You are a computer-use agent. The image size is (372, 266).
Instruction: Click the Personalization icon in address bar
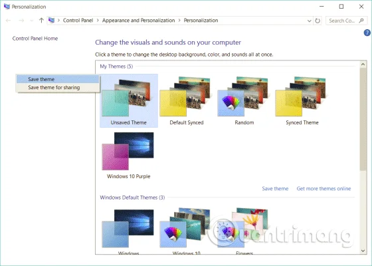click(x=51, y=20)
